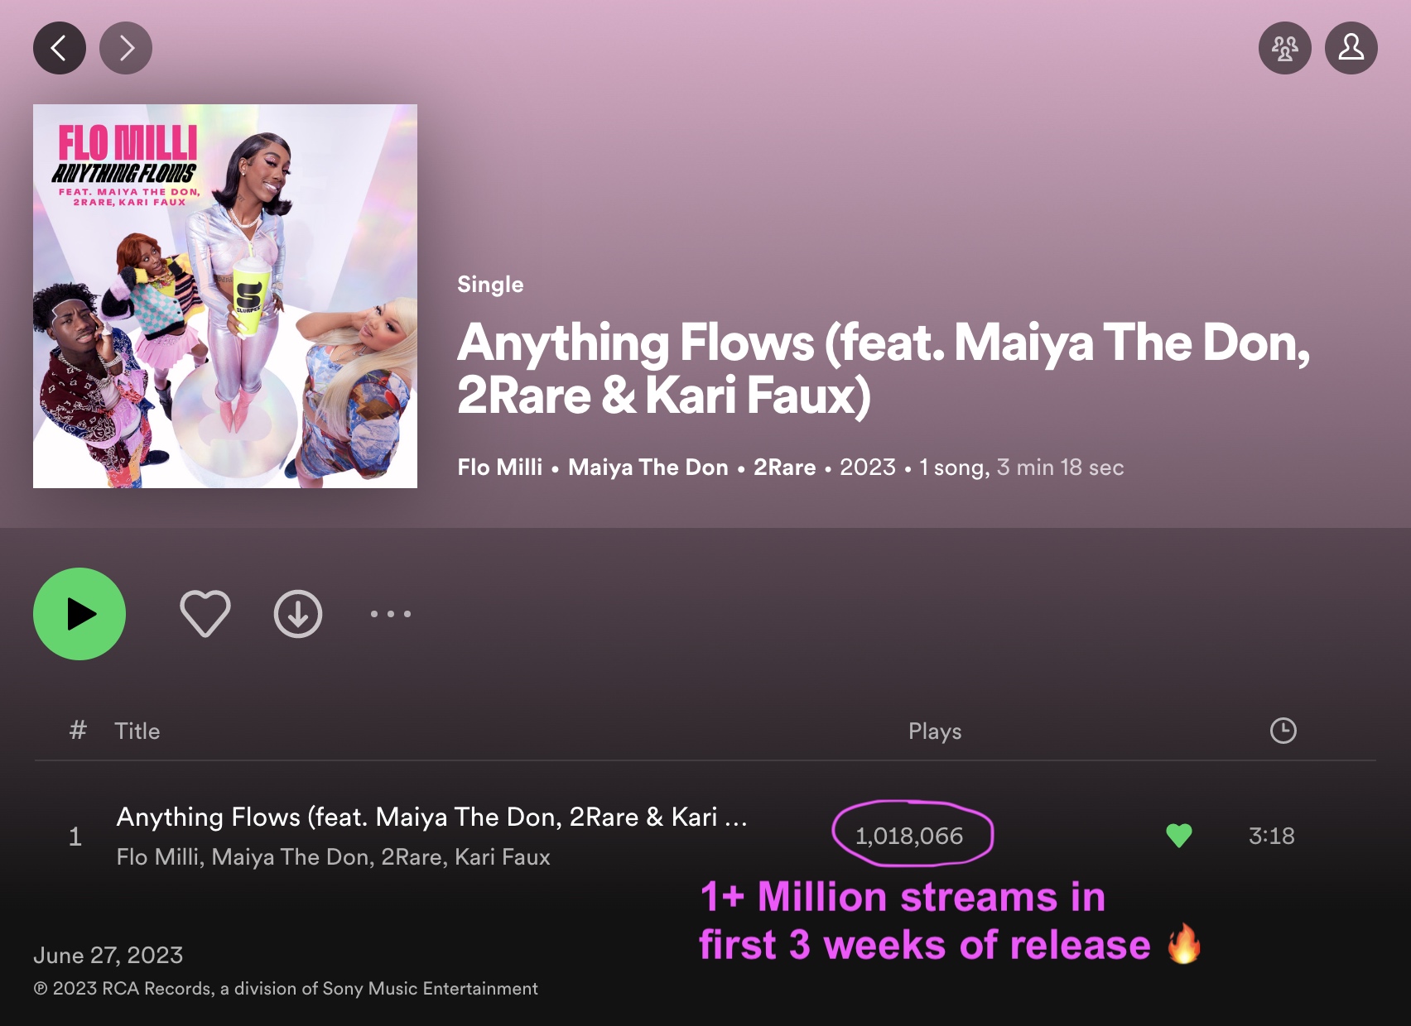The width and height of the screenshot is (1411, 1026).
Task: Open the friend activity icon
Action: (1284, 48)
